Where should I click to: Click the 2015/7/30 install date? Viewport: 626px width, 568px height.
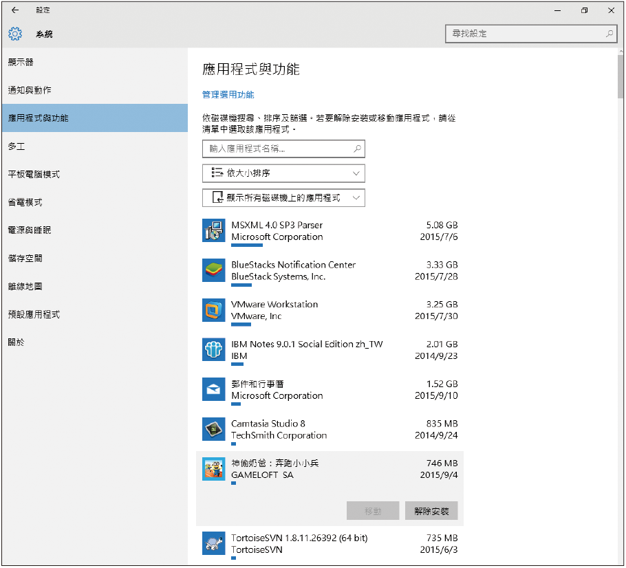pos(436,316)
